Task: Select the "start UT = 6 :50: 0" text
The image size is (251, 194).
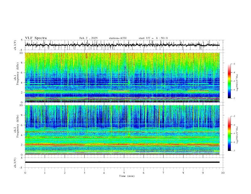Action: click(153, 38)
